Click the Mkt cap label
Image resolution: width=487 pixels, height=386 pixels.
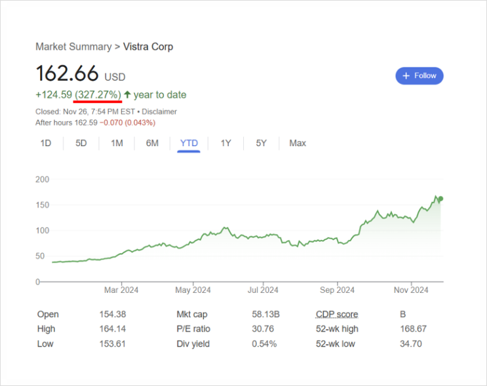(192, 315)
